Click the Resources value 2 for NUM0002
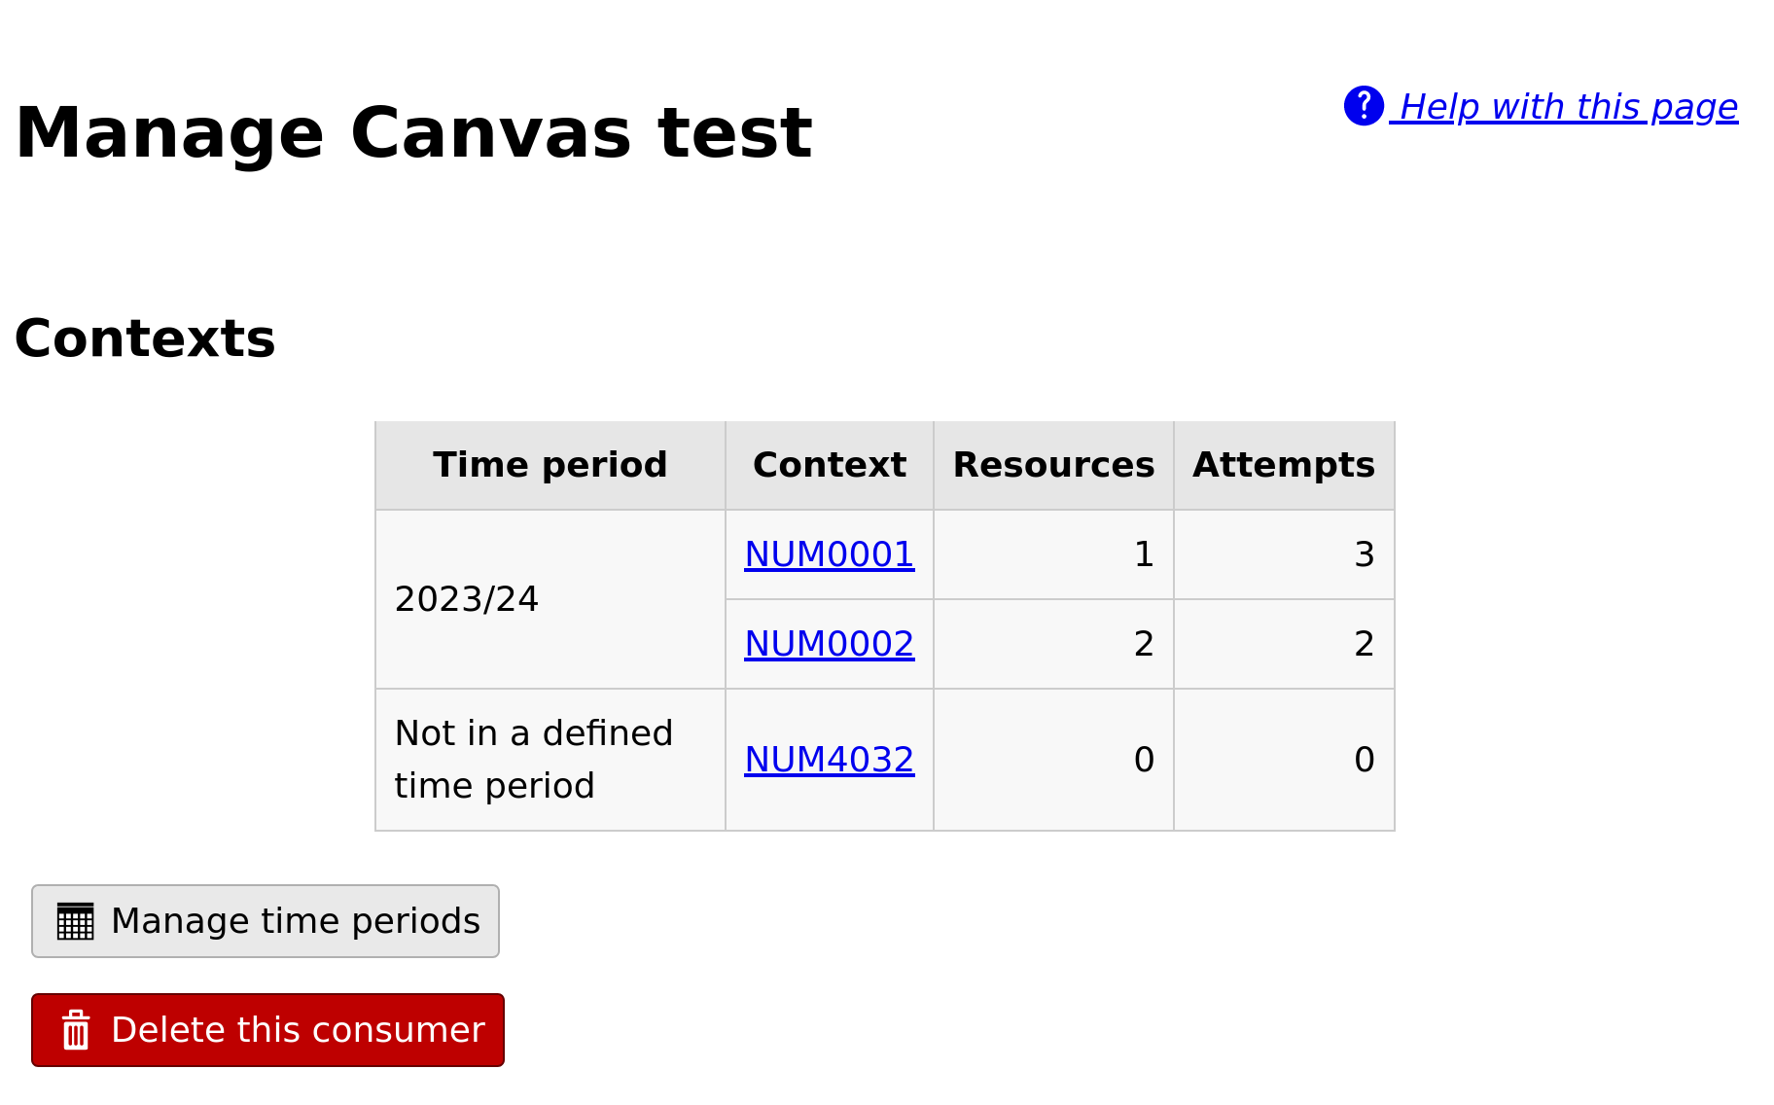Screen dimensions: 1774x1105 click(x=1144, y=643)
